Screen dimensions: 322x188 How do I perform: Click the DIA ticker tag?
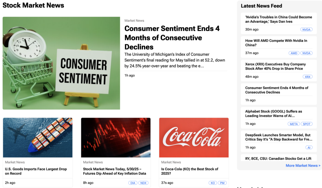[x=133, y=183]
